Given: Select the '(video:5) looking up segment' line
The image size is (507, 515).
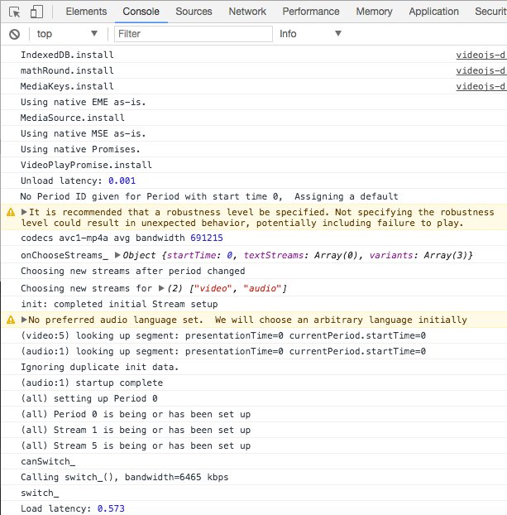Looking at the screenshot, I should pos(254,335).
